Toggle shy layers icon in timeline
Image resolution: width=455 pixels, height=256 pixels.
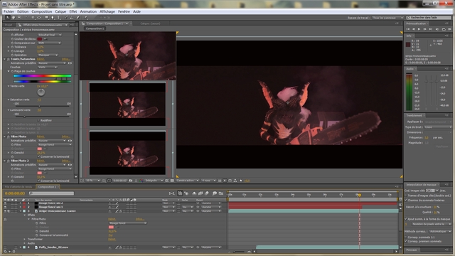194,193
